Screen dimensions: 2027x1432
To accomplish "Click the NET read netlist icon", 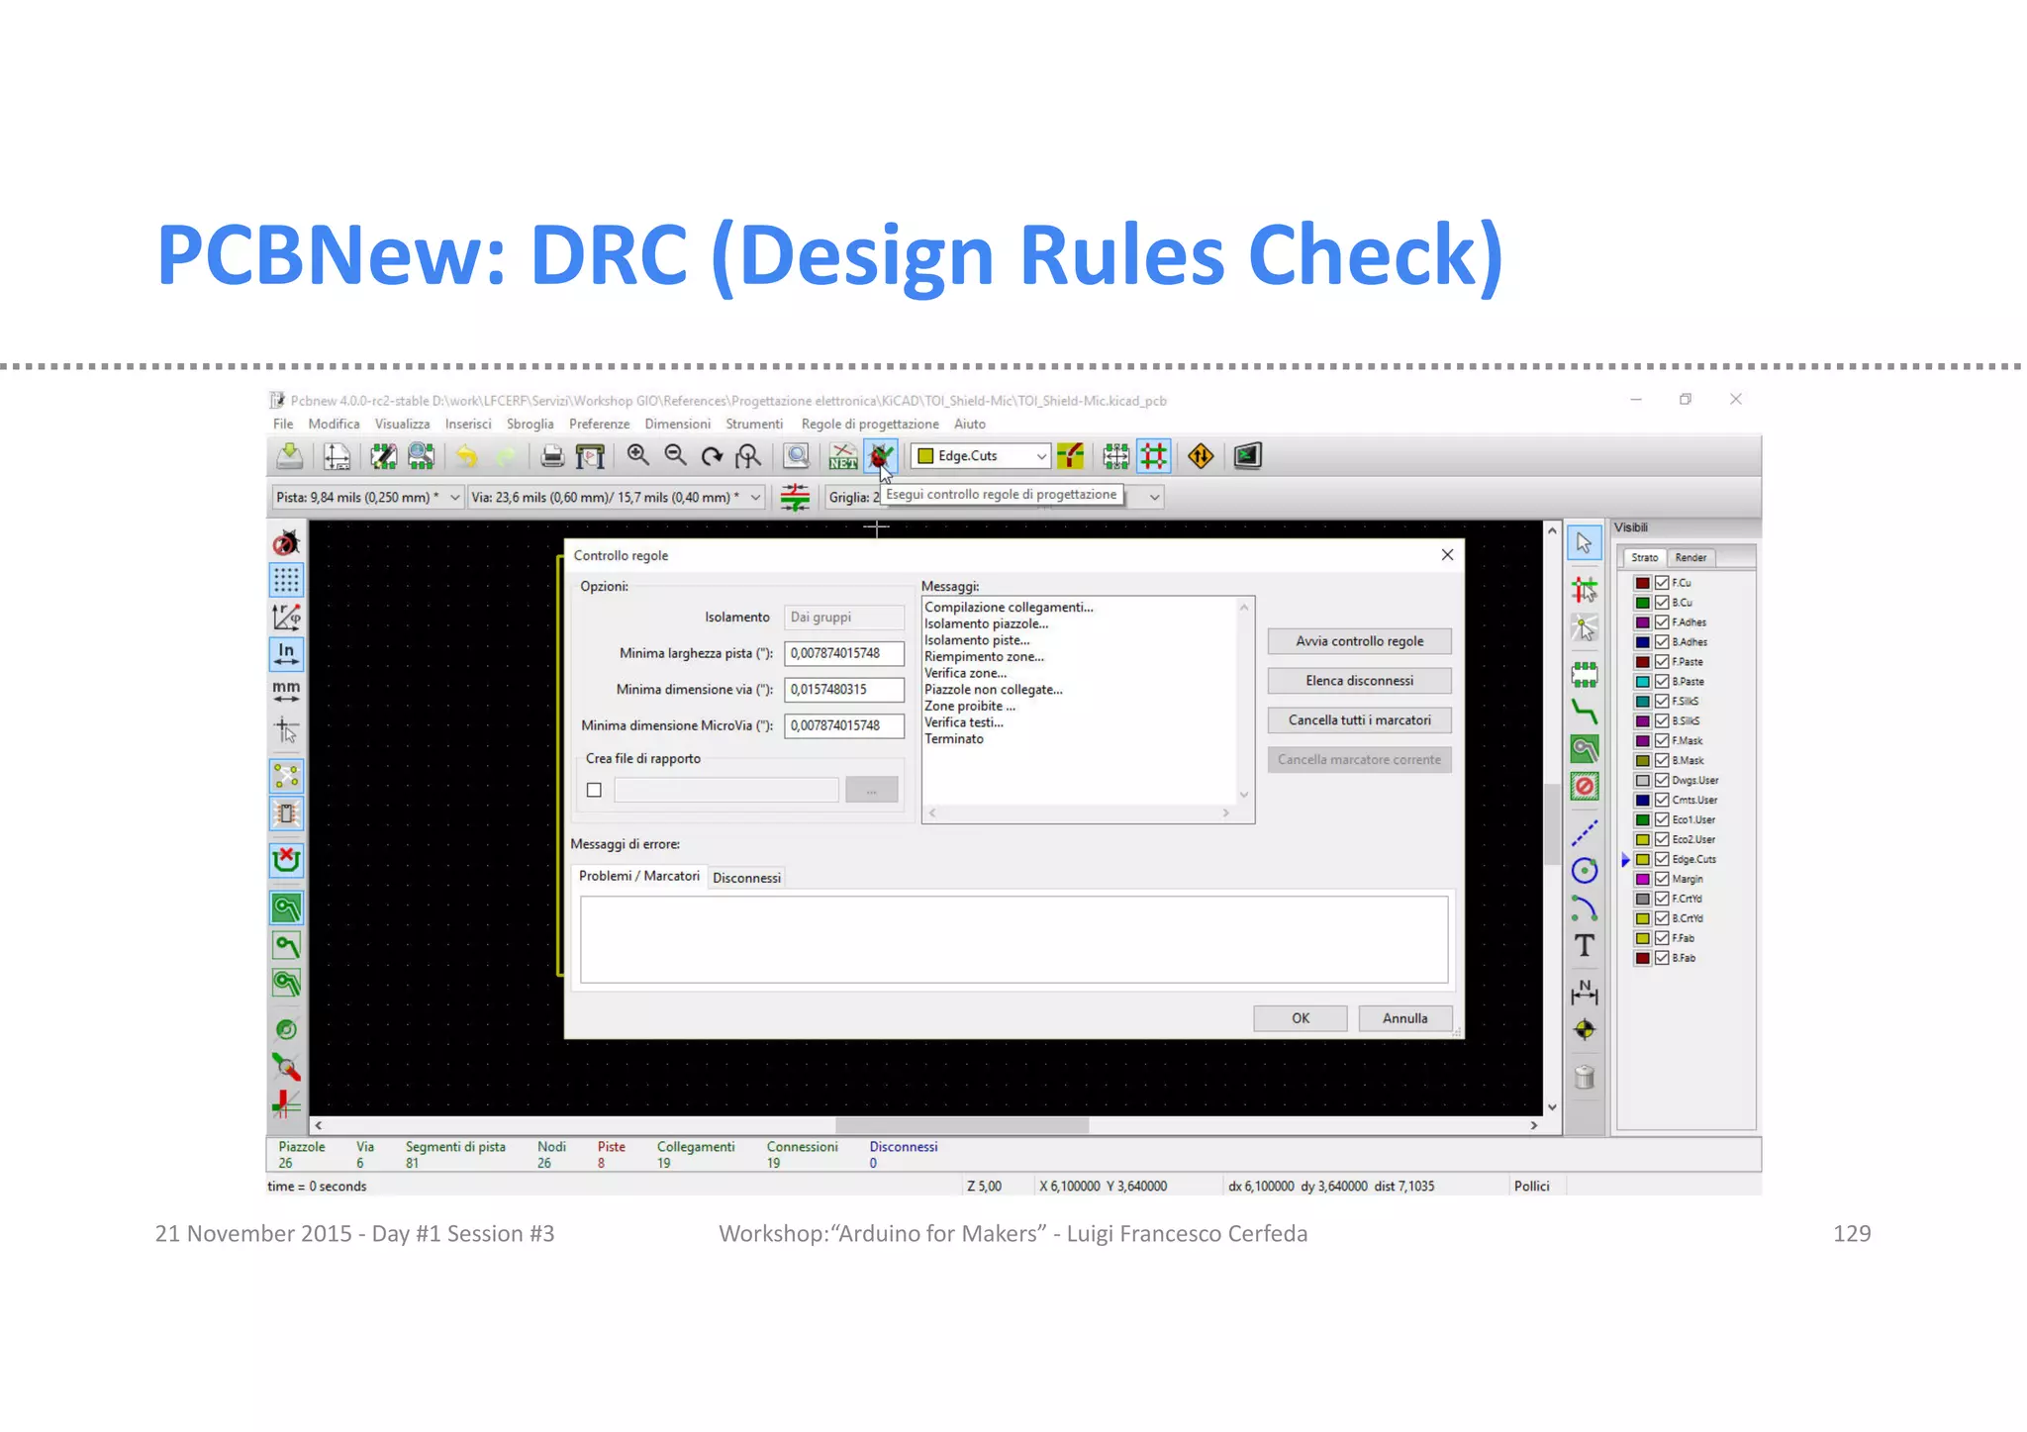I will (x=843, y=456).
